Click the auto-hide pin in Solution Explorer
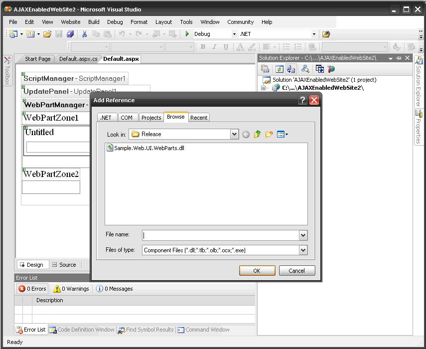 (399, 58)
